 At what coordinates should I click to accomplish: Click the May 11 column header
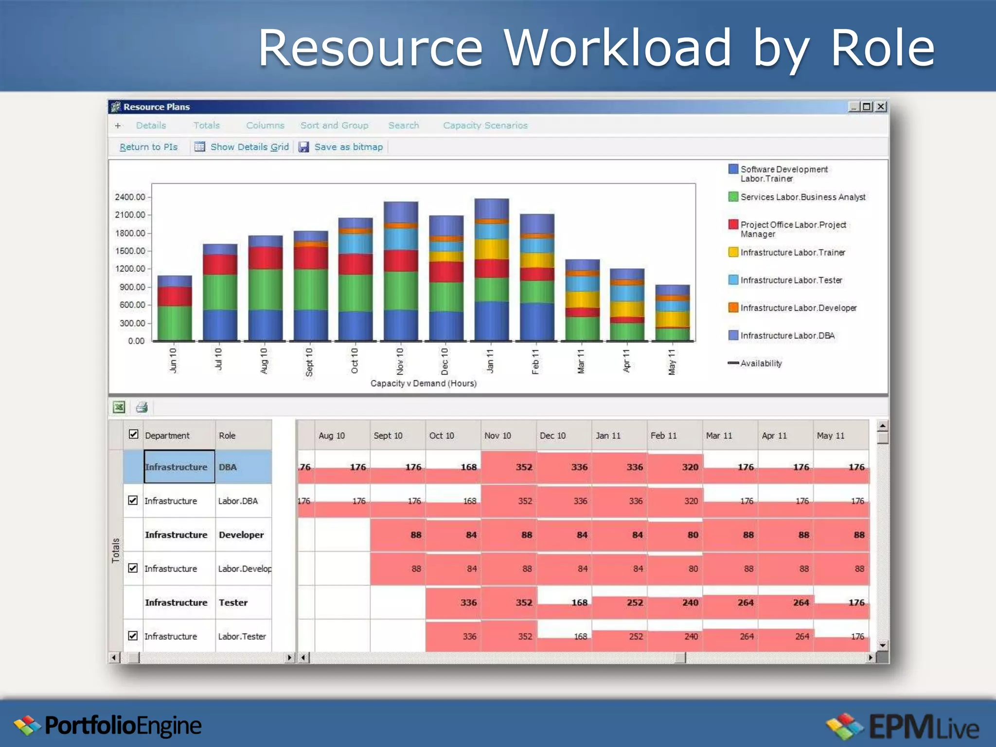[x=841, y=435]
